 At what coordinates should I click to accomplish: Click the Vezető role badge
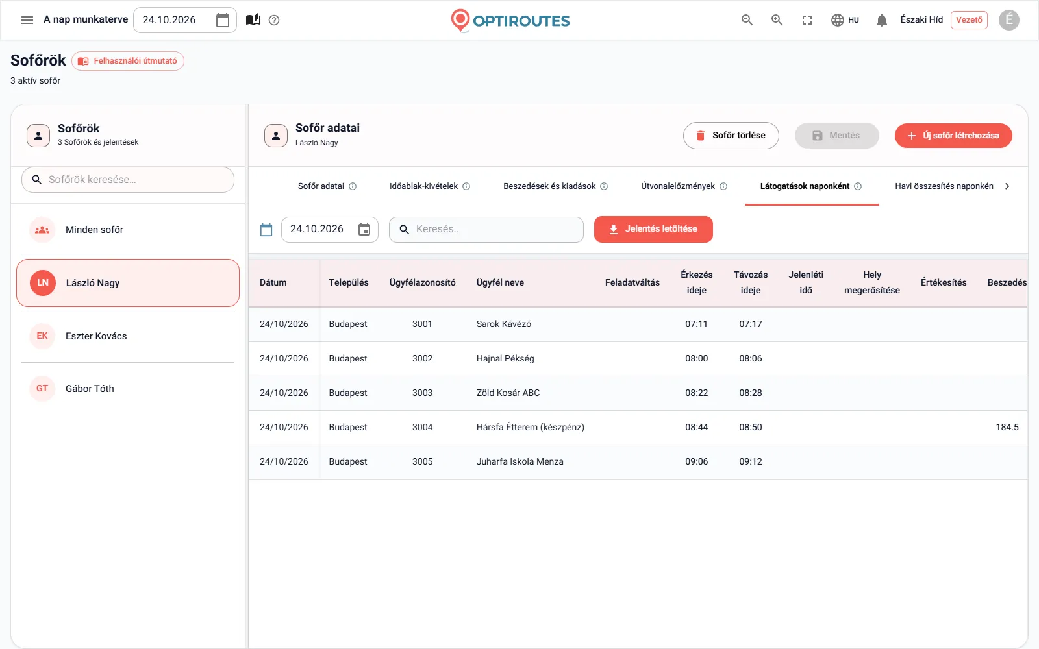coord(969,20)
